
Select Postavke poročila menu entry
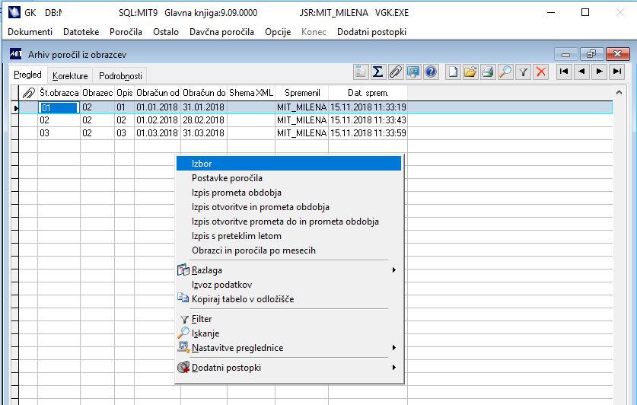coord(289,178)
